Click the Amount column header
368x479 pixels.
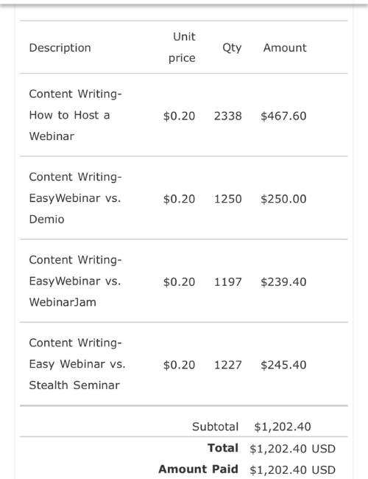(x=285, y=48)
